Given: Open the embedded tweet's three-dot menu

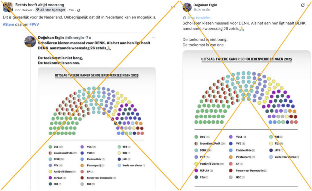Looking at the screenshot, I should click(x=153, y=37).
